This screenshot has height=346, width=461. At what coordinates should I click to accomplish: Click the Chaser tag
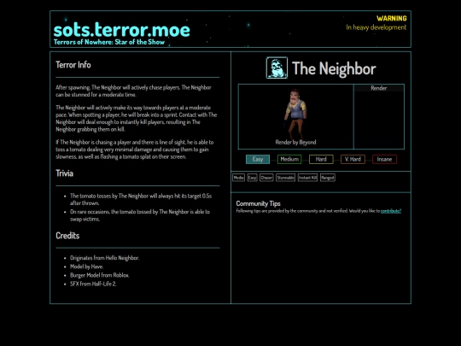tap(266, 178)
